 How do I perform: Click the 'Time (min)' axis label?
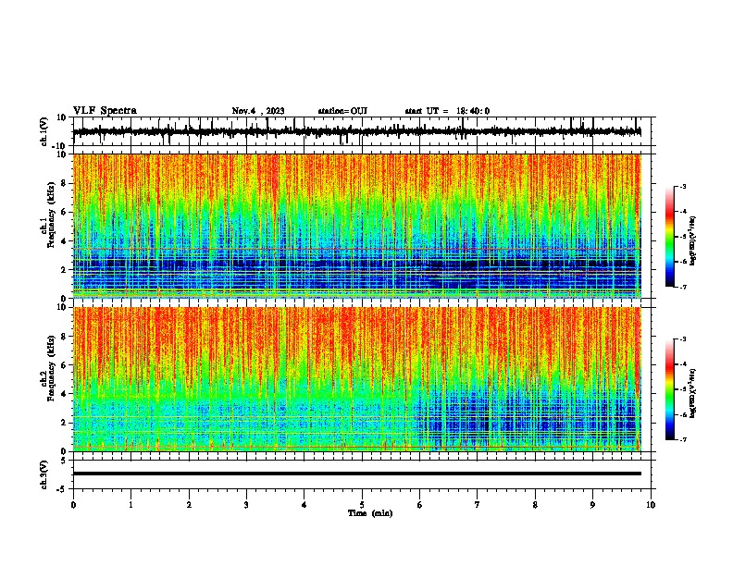370,513
